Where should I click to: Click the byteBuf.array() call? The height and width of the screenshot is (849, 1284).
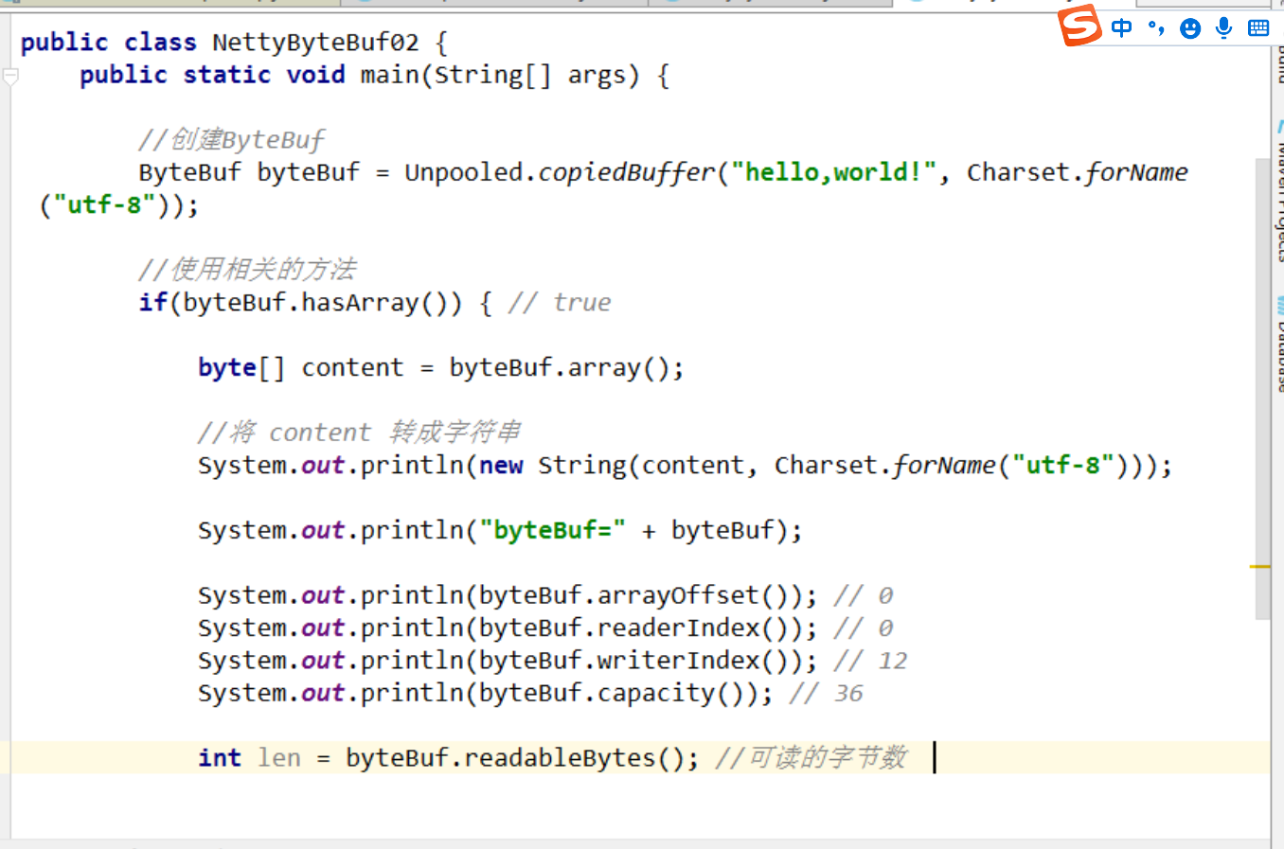pyautogui.click(x=559, y=367)
